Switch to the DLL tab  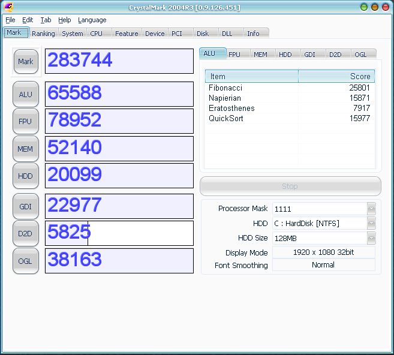[x=231, y=34]
